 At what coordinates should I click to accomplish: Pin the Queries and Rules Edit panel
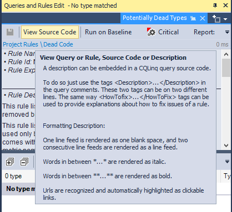(x=215, y=6)
